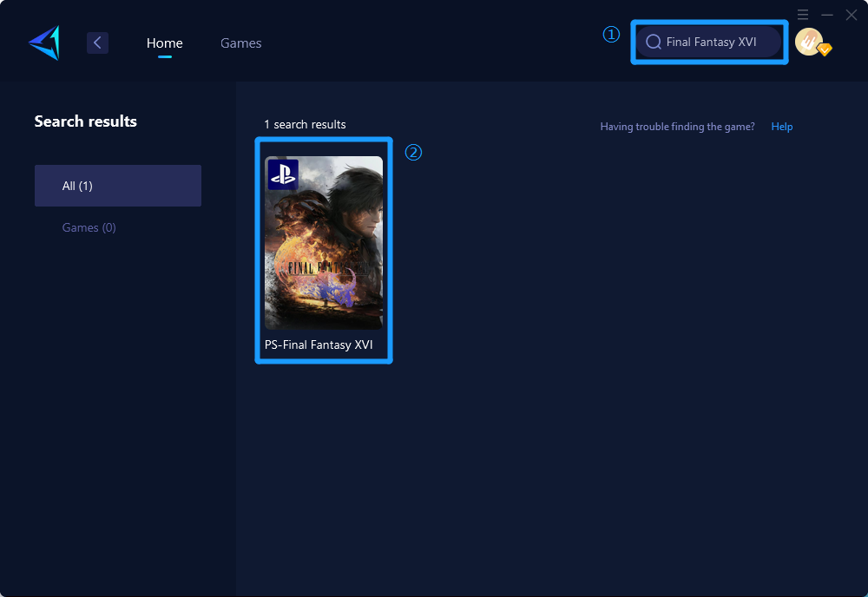Click the magnifier search icon
The height and width of the screenshot is (597, 868).
tap(654, 42)
